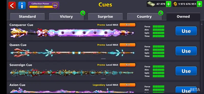Viewport: 204px width, 94px height.
Task: Switch to the Standard tab
Action: click(27, 17)
